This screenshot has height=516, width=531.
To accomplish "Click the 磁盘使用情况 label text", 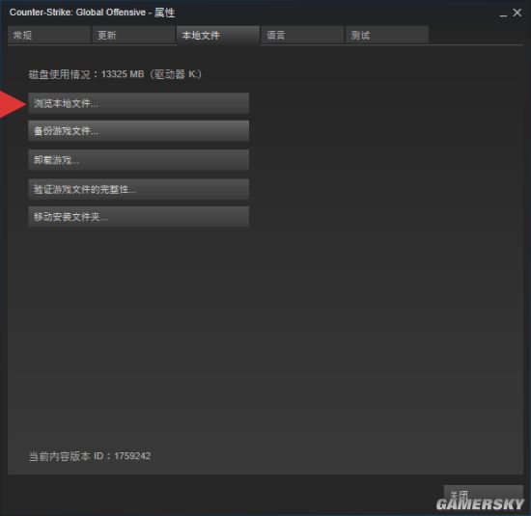I will (60, 74).
